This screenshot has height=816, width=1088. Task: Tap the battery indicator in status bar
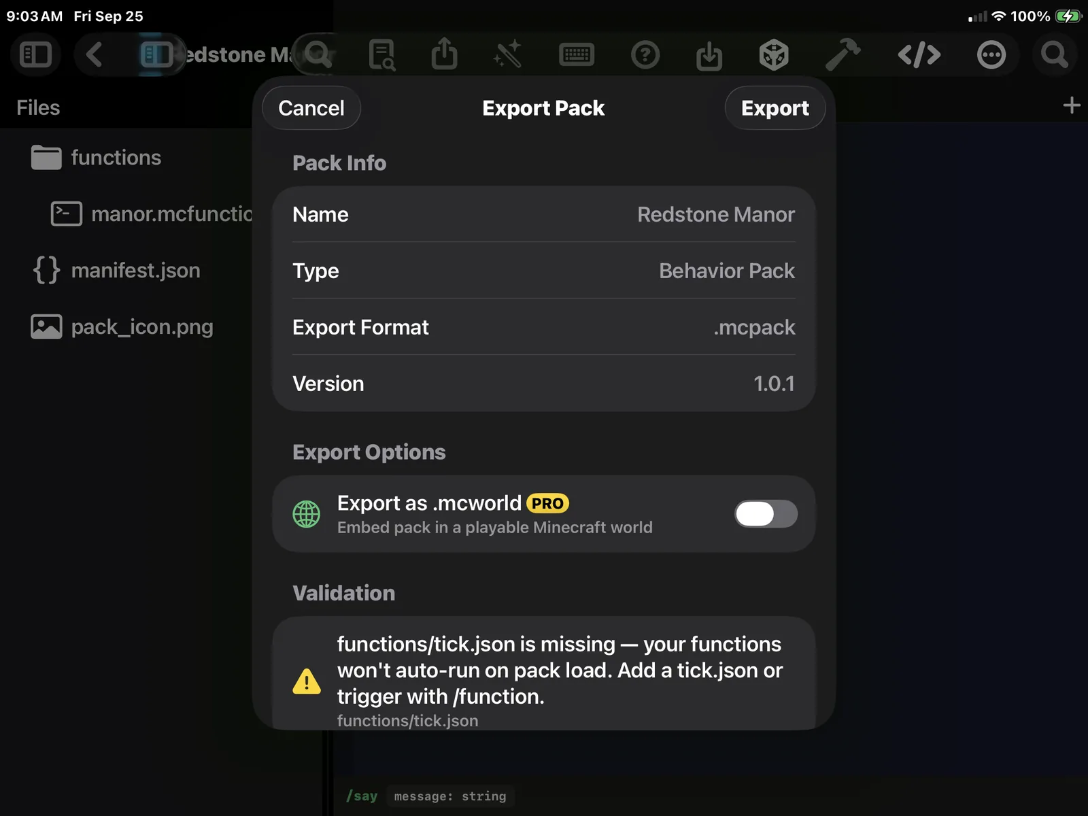(1068, 16)
